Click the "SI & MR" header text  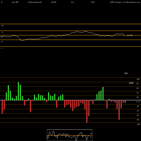coord(15,2)
